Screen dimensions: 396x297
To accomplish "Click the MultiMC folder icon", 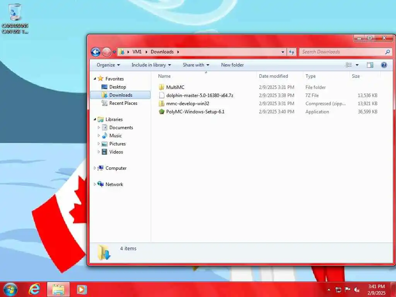I will (x=162, y=87).
